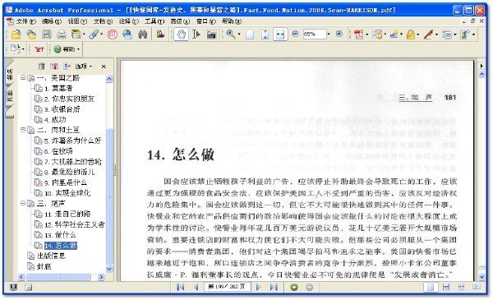Click the binoculars Search icon
This screenshot has height=300, width=493.
click(x=143, y=35)
